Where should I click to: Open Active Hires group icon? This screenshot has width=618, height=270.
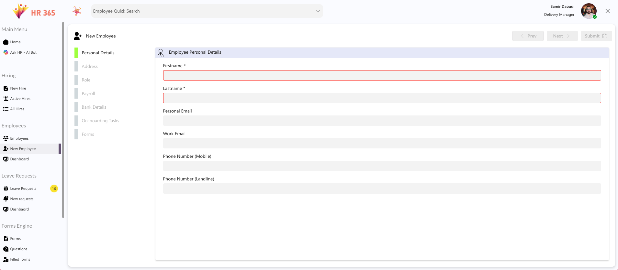pos(6,99)
